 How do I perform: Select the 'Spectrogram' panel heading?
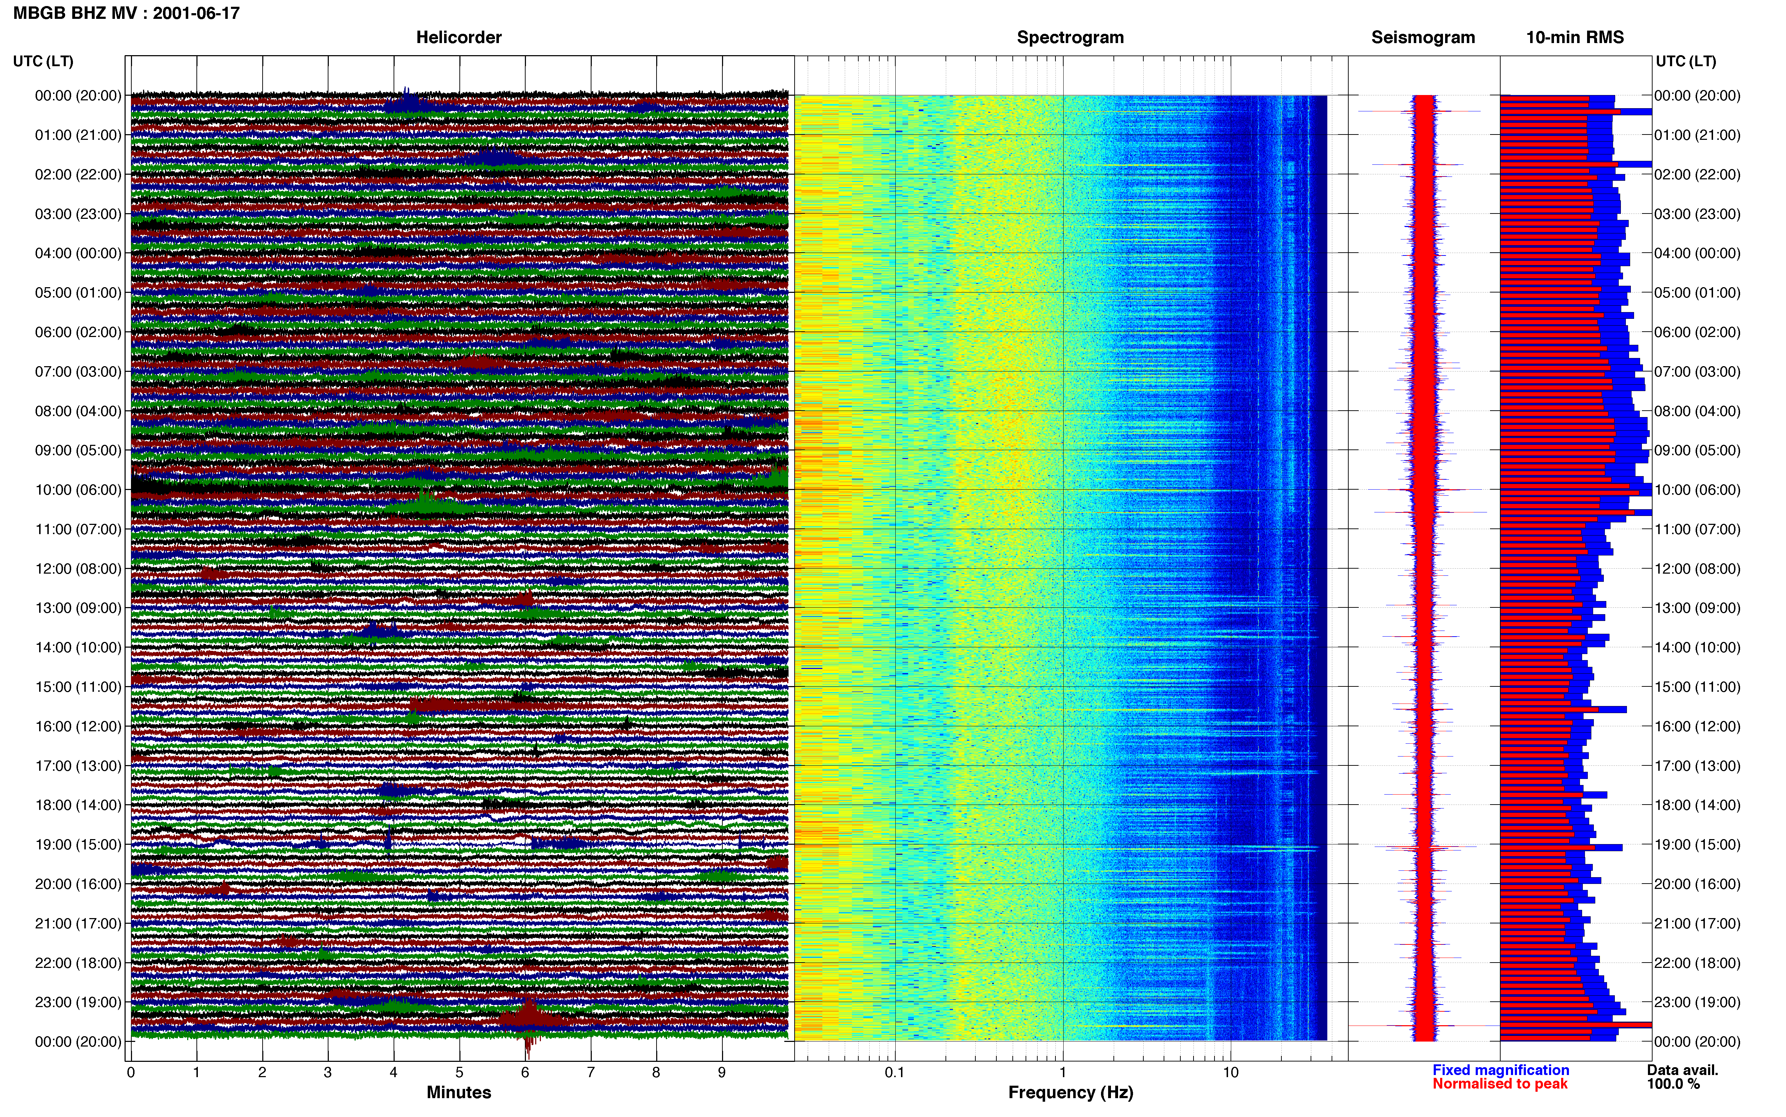pyautogui.click(x=1070, y=38)
